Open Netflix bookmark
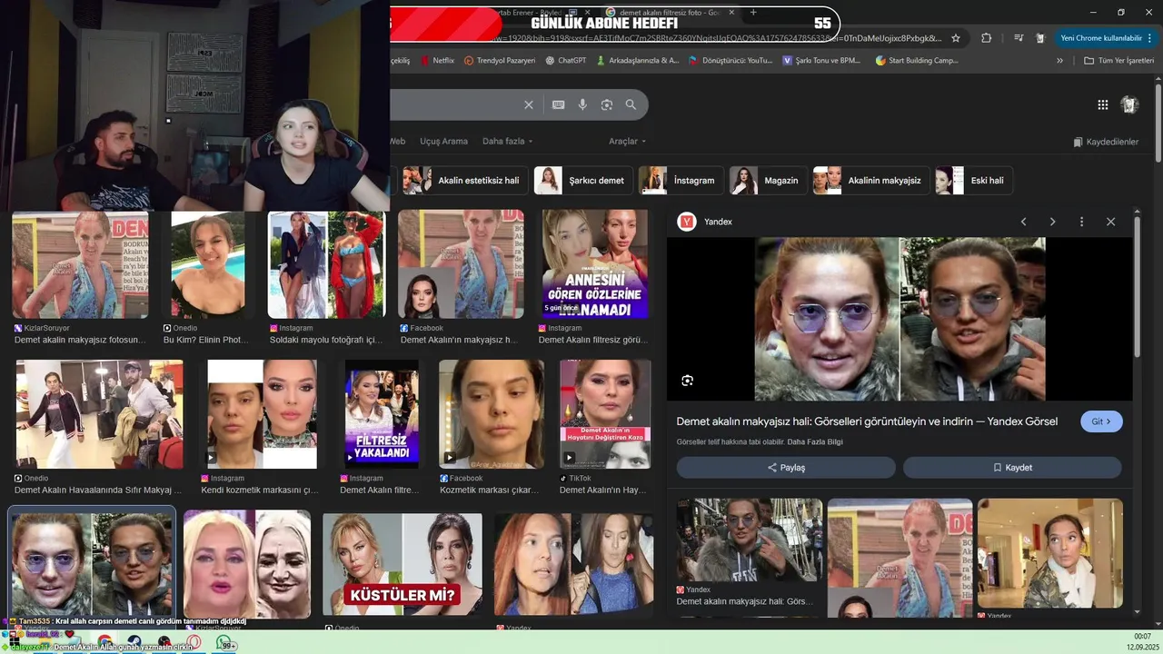The image size is (1163, 654). 437,61
